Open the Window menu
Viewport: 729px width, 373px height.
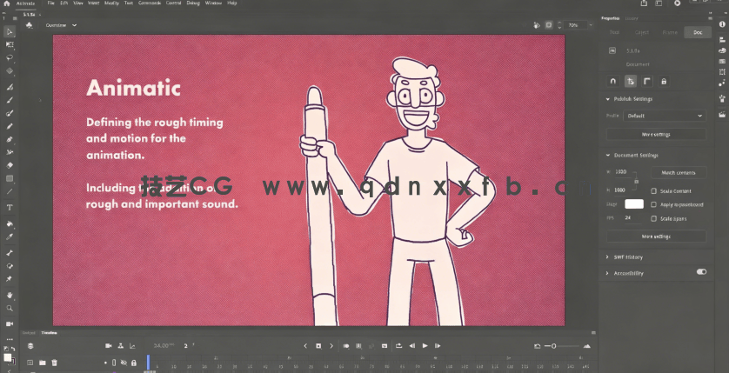[x=213, y=3]
